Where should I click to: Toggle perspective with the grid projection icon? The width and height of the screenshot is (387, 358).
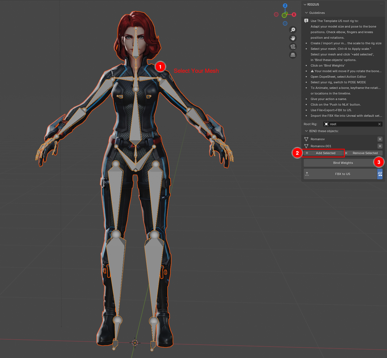point(293,55)
